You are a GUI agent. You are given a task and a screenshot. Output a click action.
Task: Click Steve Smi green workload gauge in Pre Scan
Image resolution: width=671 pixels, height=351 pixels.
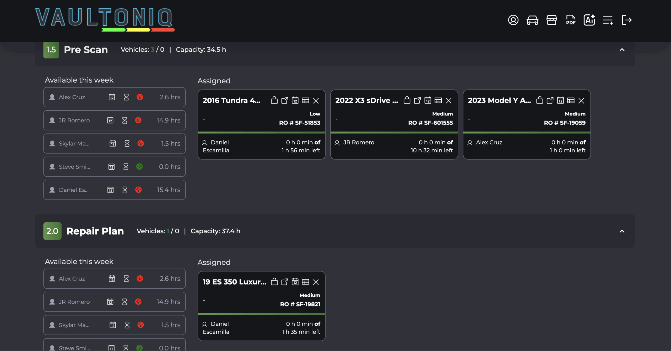point(139,167)
